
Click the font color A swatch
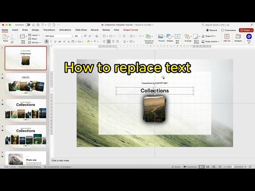click(x=95, y=41)
